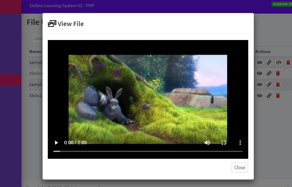
Task: Click the file search input field
Action: tap(37, 38)
